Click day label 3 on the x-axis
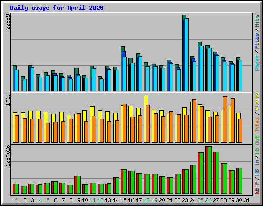263x206 pixels. (x=32, y=200)
